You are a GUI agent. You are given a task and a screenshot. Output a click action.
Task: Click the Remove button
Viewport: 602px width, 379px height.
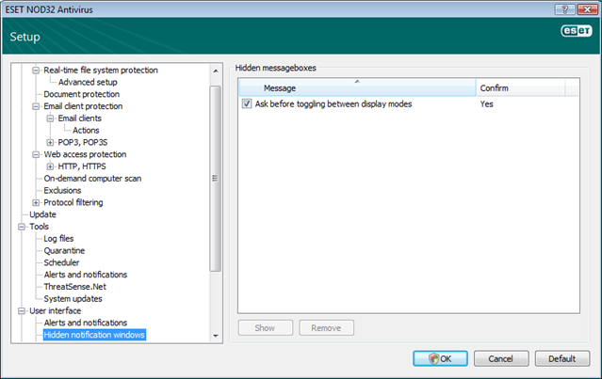tap(326, 328)
